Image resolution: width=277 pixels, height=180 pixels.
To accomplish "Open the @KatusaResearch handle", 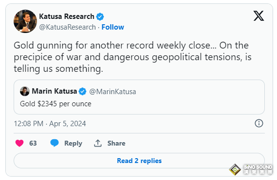I will 67,27.
